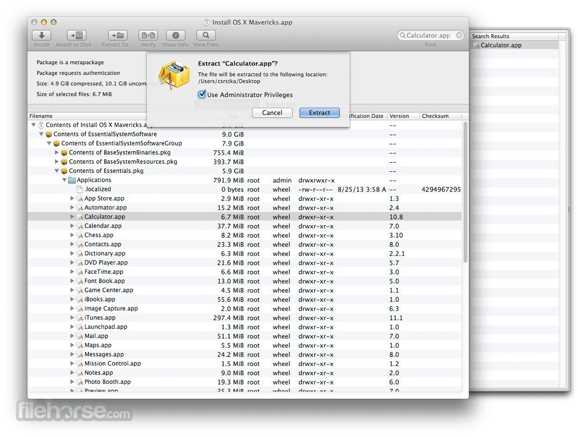The height and width of the screenshot is (437, 578).
Task: Collapse Contents of EssentialSystemSoftware row
Action: pyautogui.click(x=42, y=134)
